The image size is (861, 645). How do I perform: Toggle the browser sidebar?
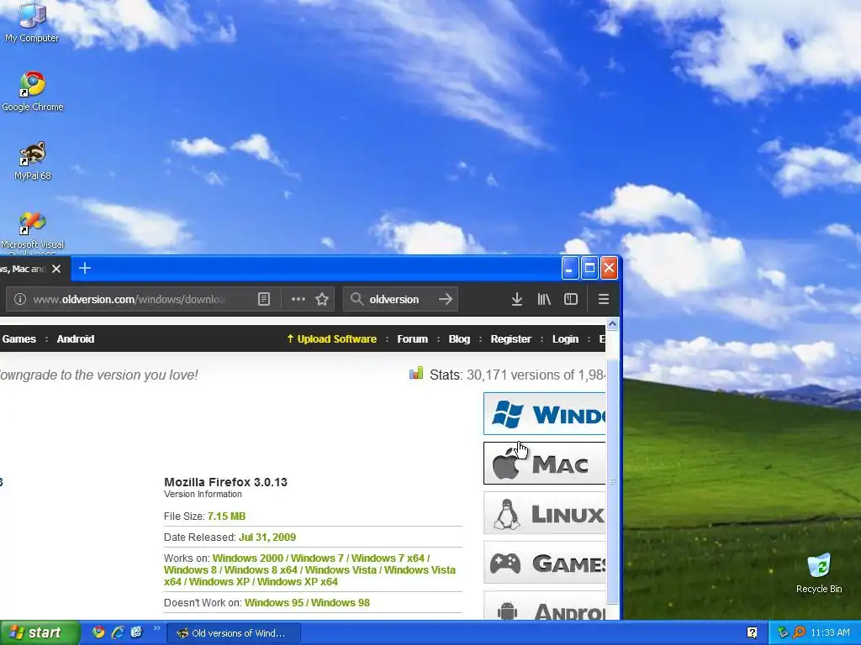pyautogui.click(x=571, y=299)
